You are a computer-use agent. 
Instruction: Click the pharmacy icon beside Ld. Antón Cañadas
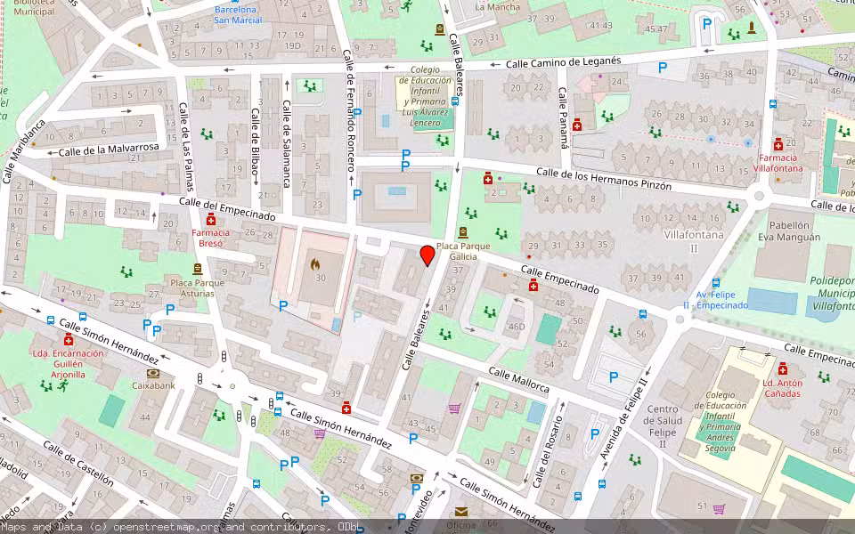(x=783, y=369)
